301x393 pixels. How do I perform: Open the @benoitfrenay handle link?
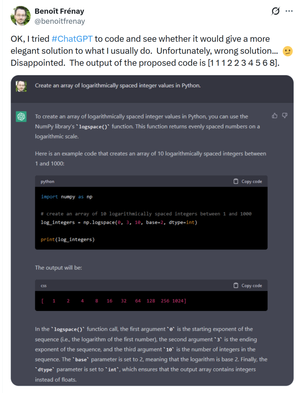60,21
